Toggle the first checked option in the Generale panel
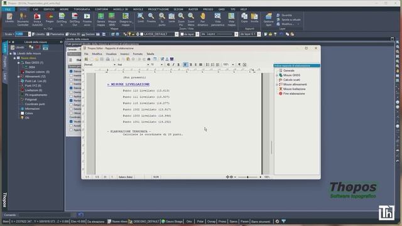402x226 pixels. click(71, 71)
